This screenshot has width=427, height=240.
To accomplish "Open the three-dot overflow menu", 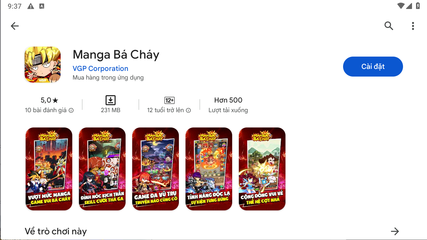I will coord(413,26).
